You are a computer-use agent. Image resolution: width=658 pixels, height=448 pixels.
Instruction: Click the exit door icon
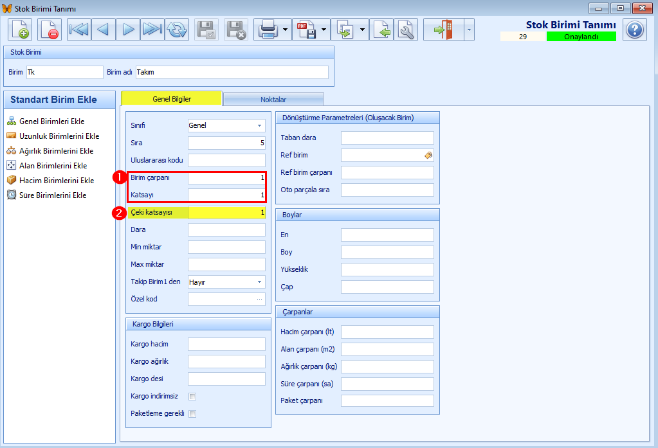pos(444,30)
